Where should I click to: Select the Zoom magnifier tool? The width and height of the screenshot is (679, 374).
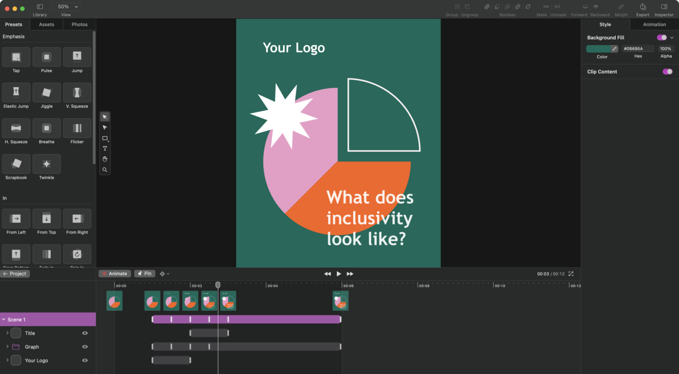point(105,170)
